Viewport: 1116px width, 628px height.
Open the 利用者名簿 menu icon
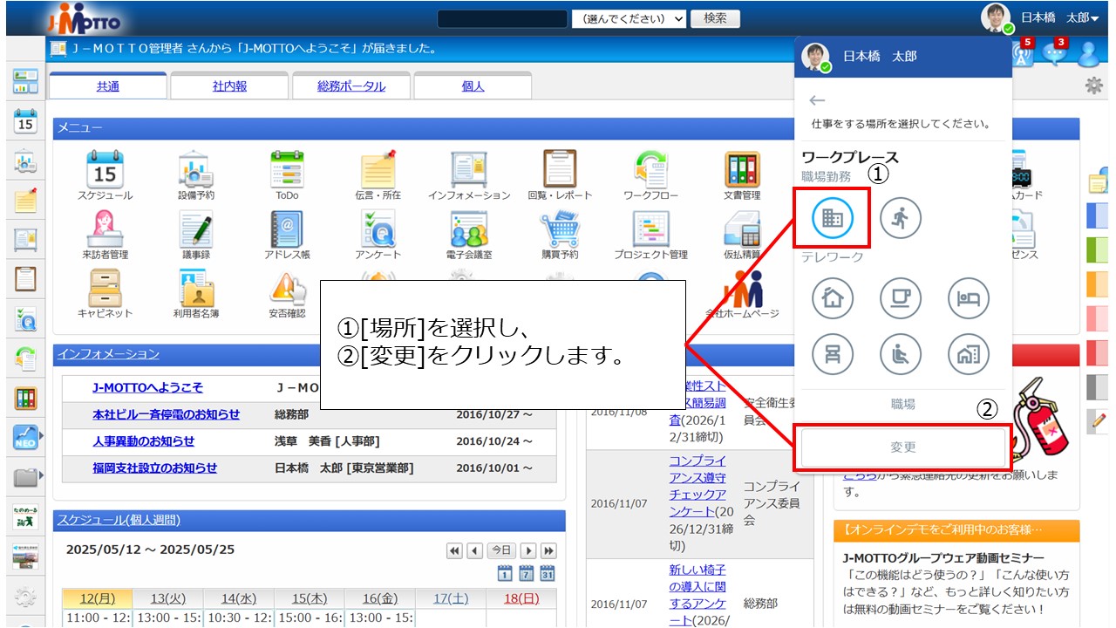coord(195,288)
